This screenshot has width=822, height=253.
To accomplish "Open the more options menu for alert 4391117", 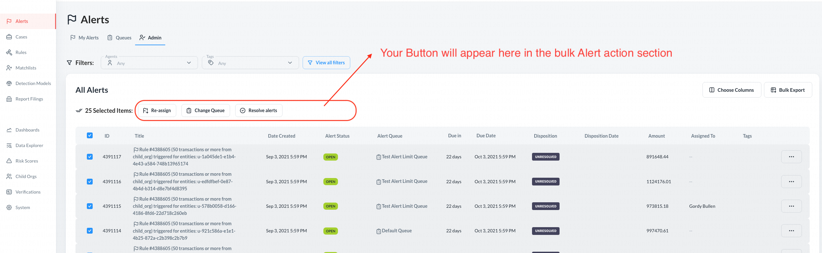I will pyautogui.click(x=792, y=157).
